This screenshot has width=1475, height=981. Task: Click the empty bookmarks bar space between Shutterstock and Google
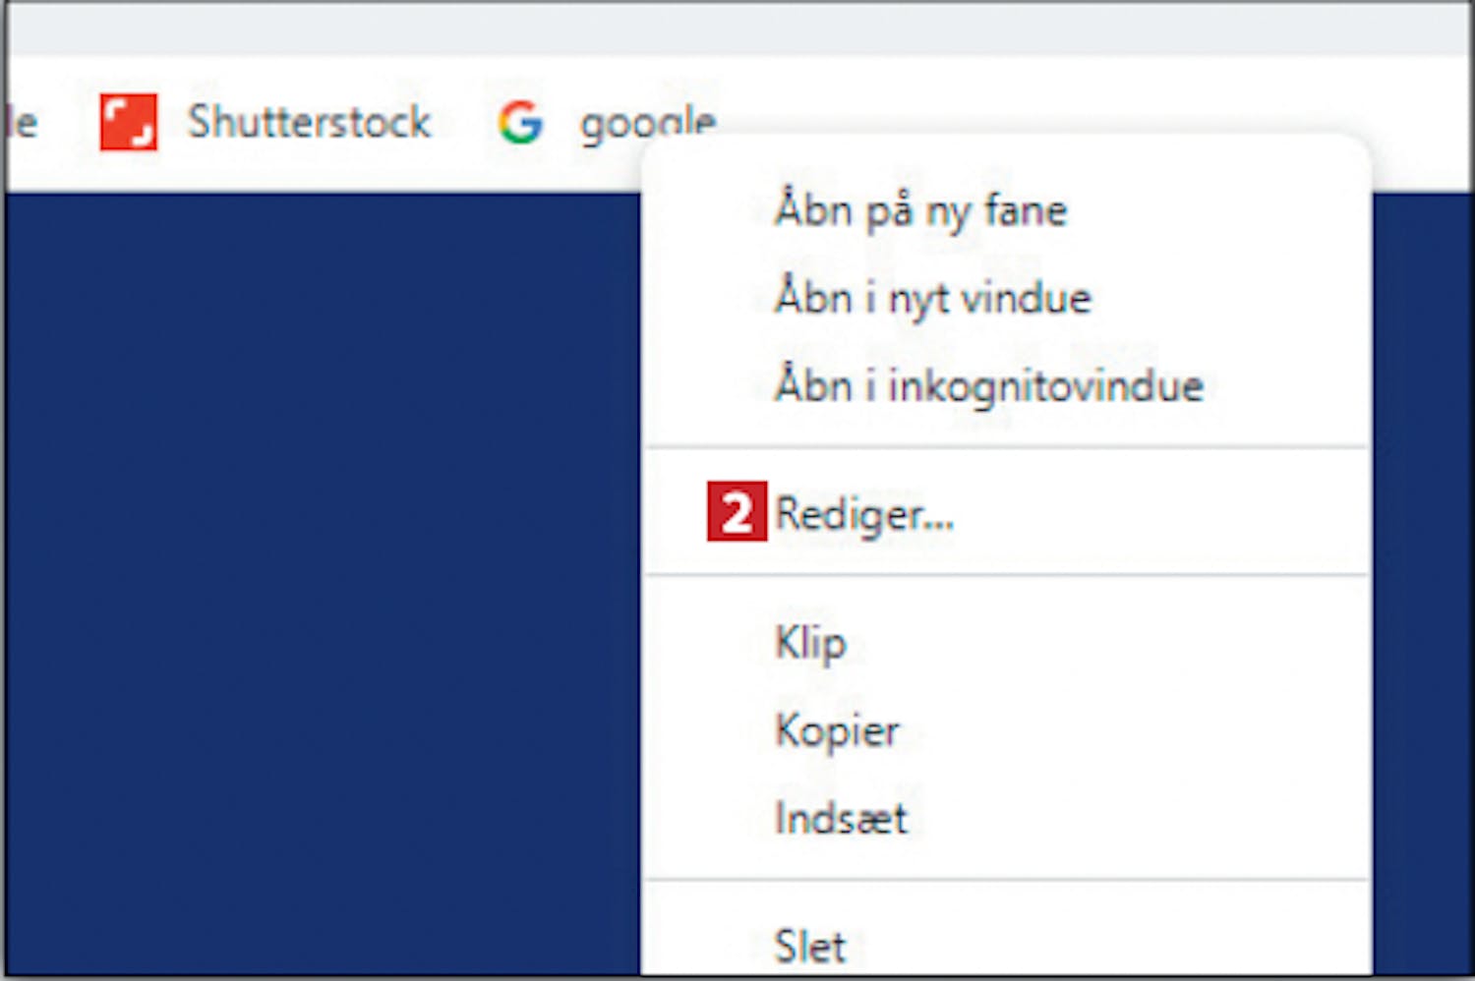point(462,122)
